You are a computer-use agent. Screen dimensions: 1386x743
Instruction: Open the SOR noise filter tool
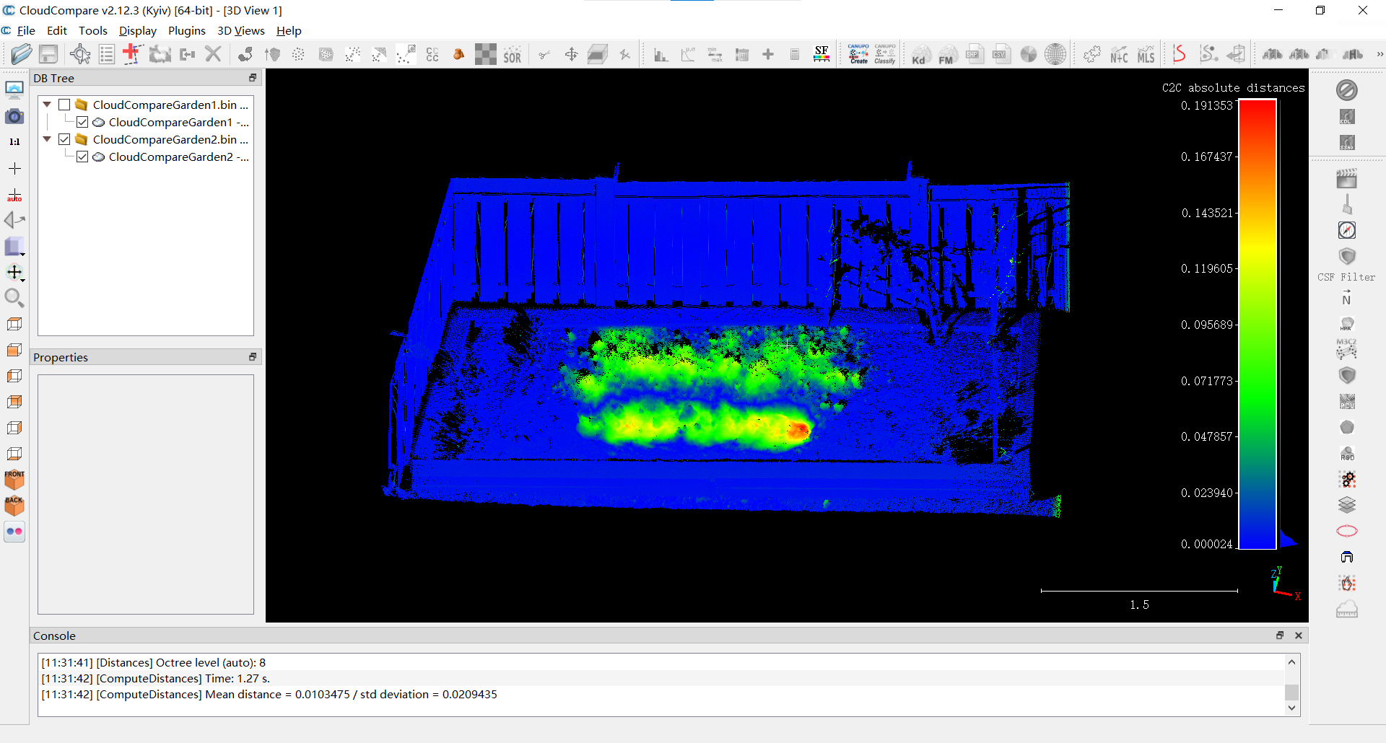[x=513, y=54]
